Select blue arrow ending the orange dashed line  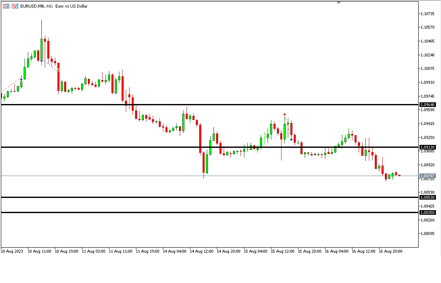click(x=21, y=80)
